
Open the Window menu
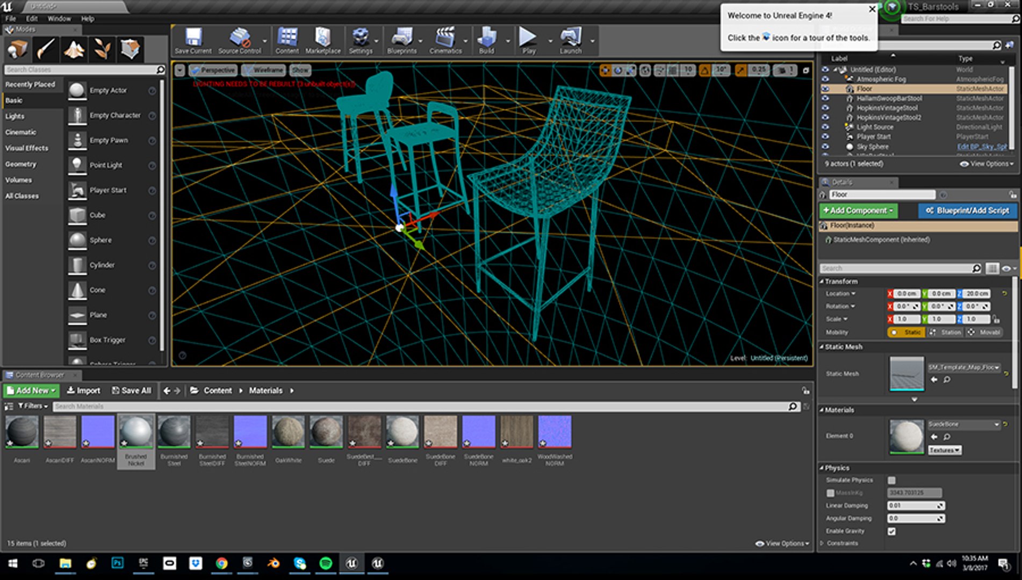(59, 18)
